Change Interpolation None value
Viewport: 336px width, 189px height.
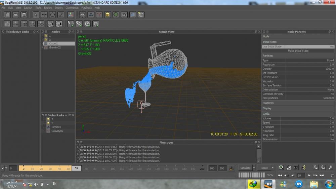310,90
